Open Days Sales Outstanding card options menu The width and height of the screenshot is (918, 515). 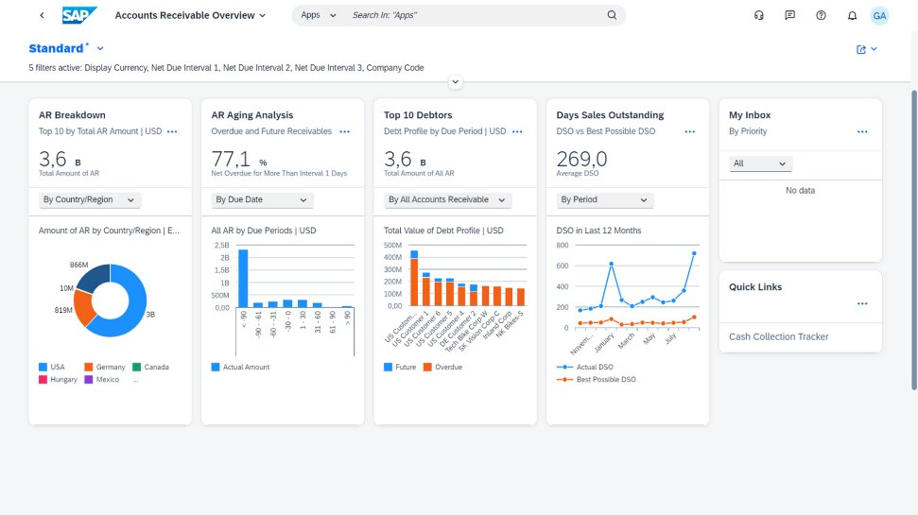pos(689,132)
